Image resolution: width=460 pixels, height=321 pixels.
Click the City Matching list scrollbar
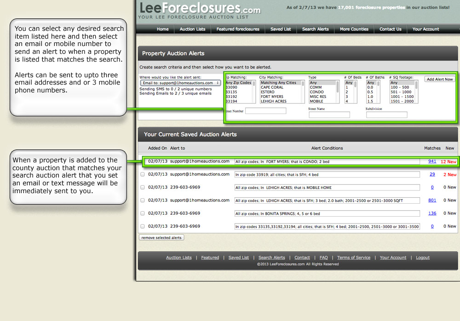(303, 92)
